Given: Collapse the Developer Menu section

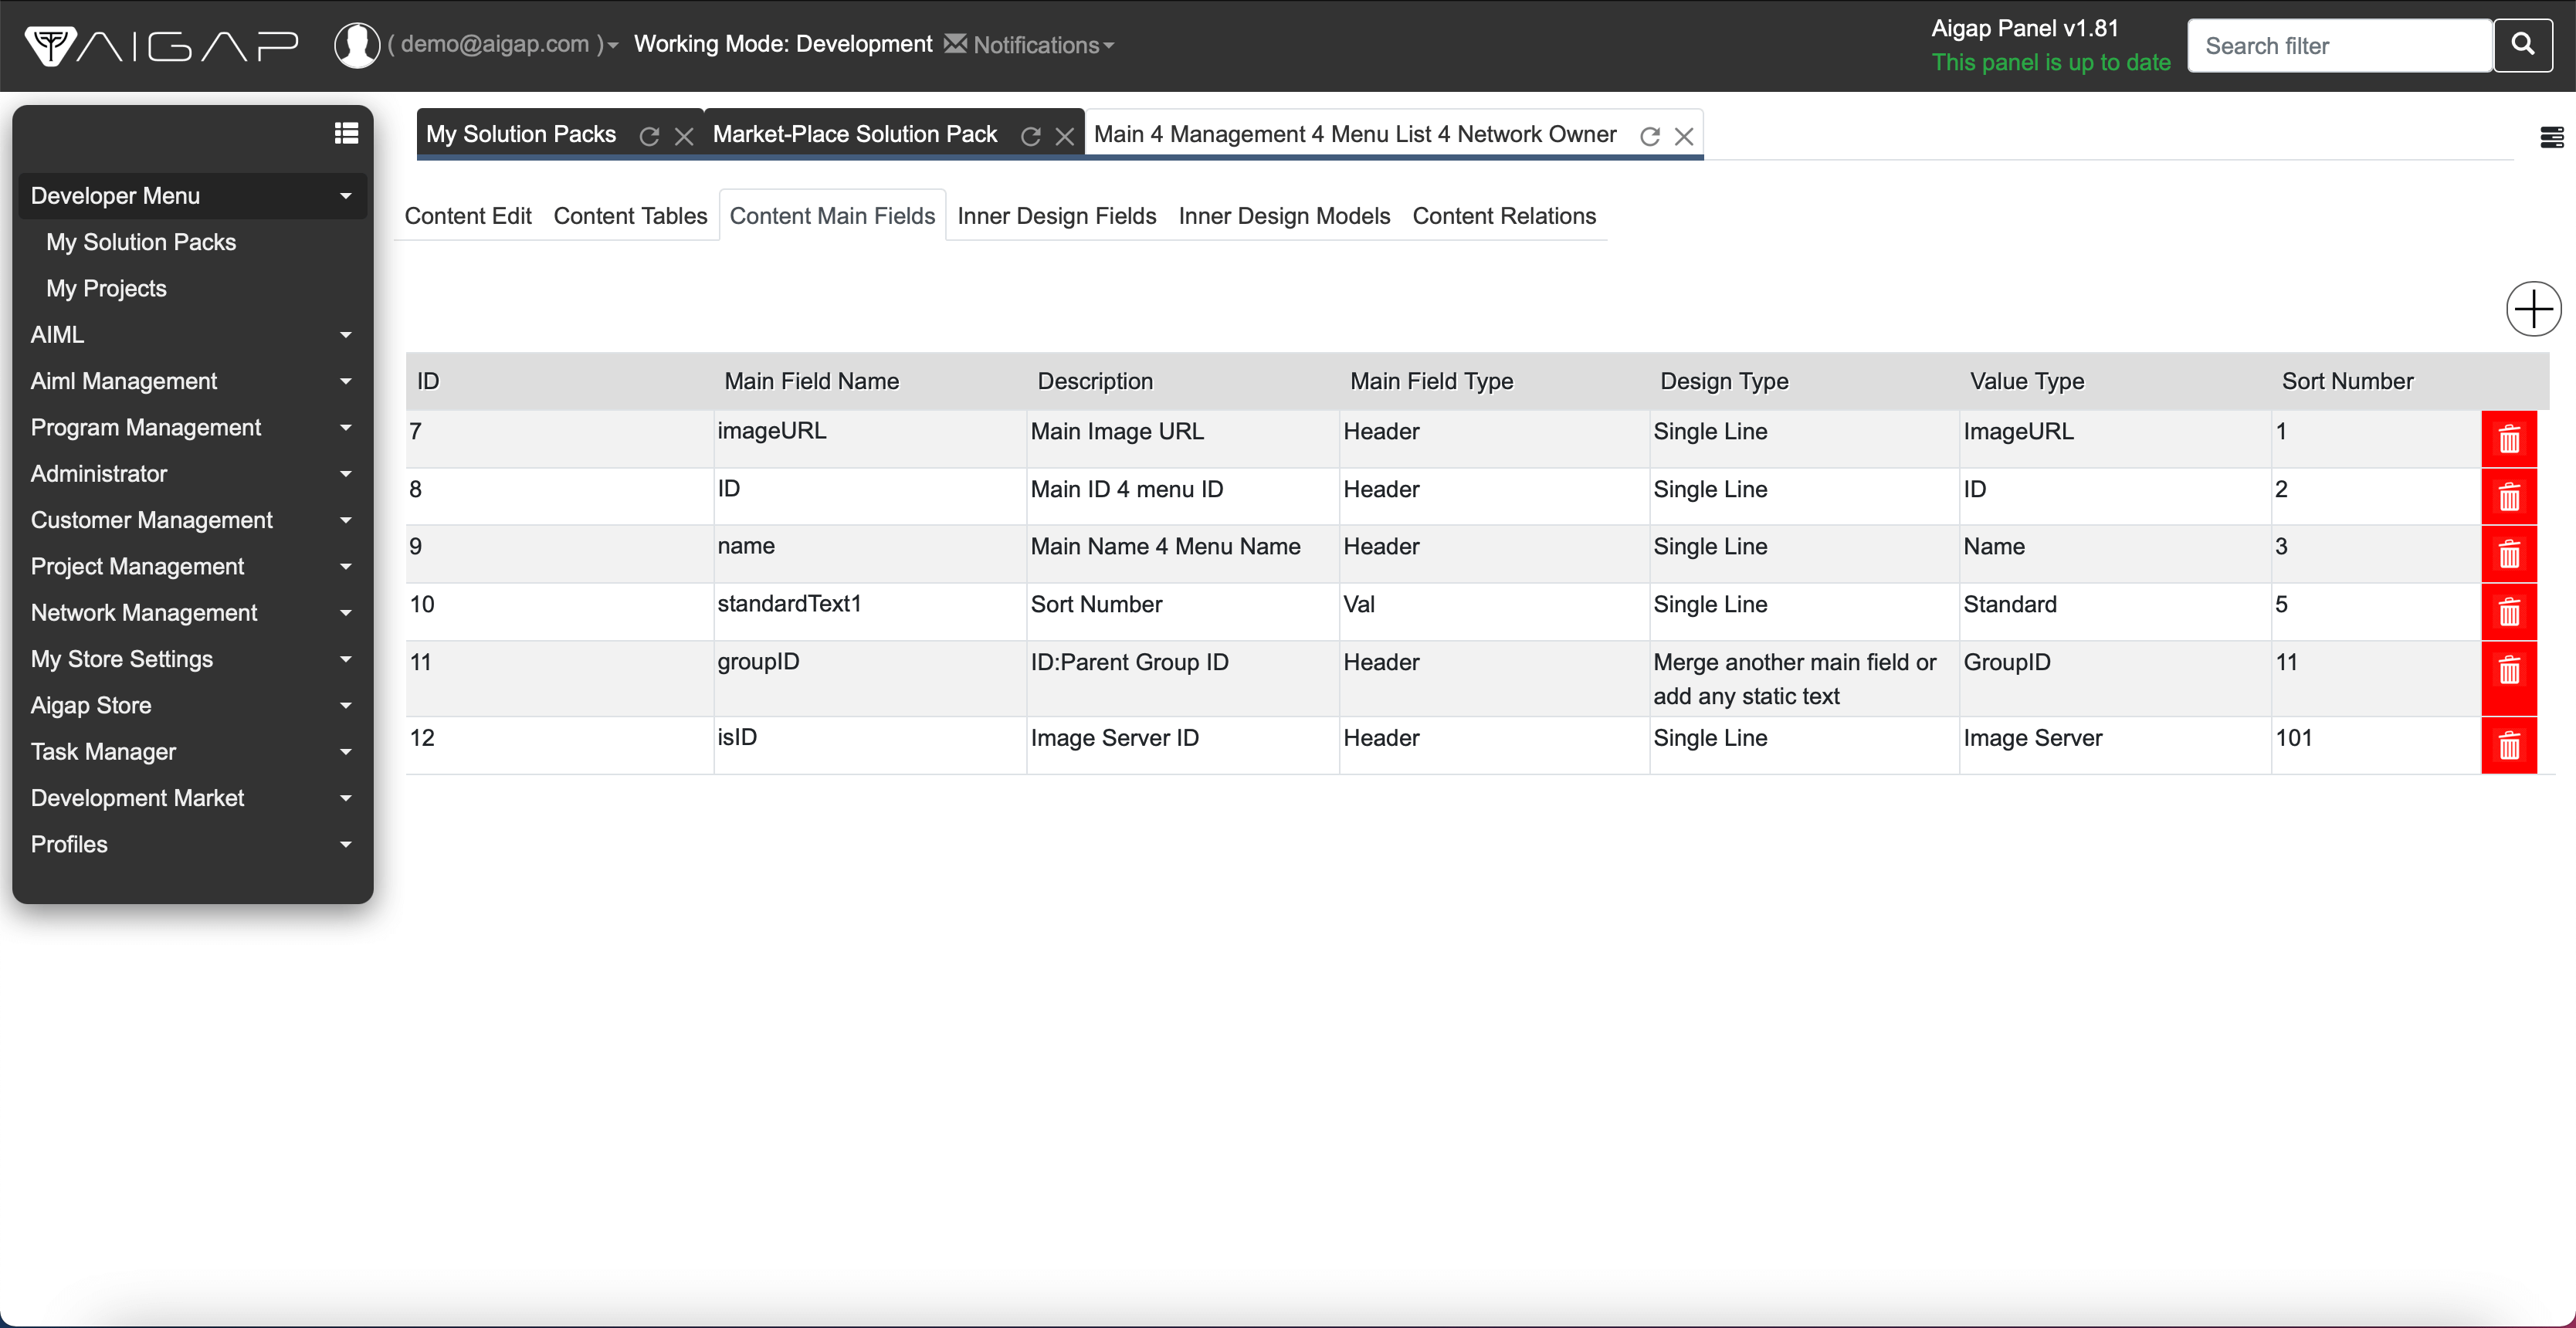Looking at the screenshot, I should tap(192, 196).
